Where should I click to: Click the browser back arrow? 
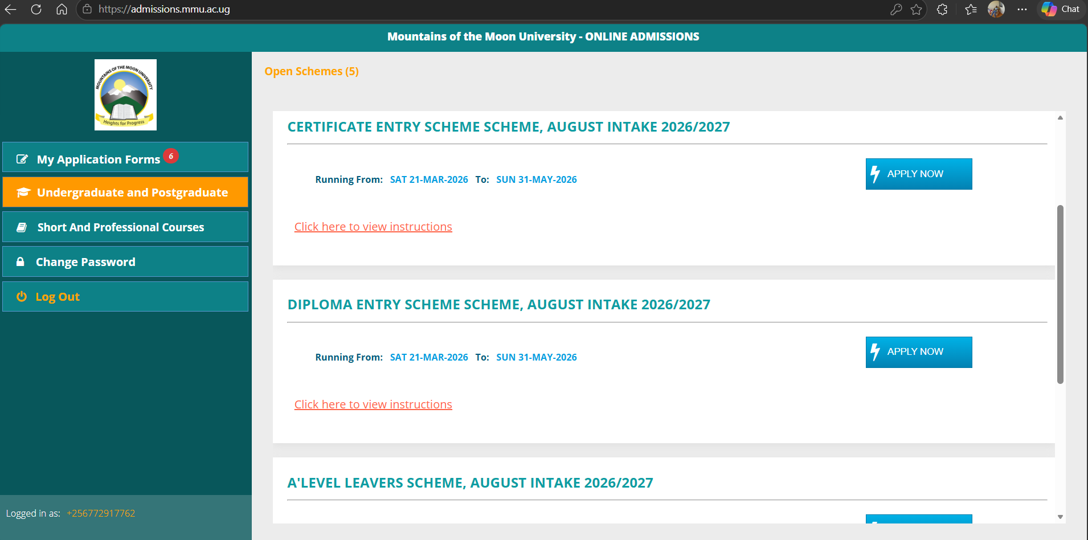pyautogui.click(x=11, y=9)
